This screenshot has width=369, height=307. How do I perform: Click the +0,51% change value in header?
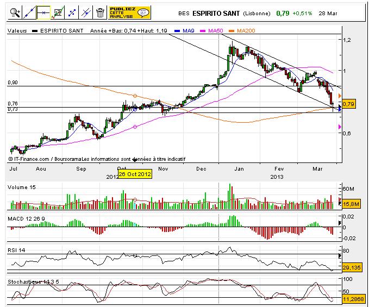tap(302, 14)
